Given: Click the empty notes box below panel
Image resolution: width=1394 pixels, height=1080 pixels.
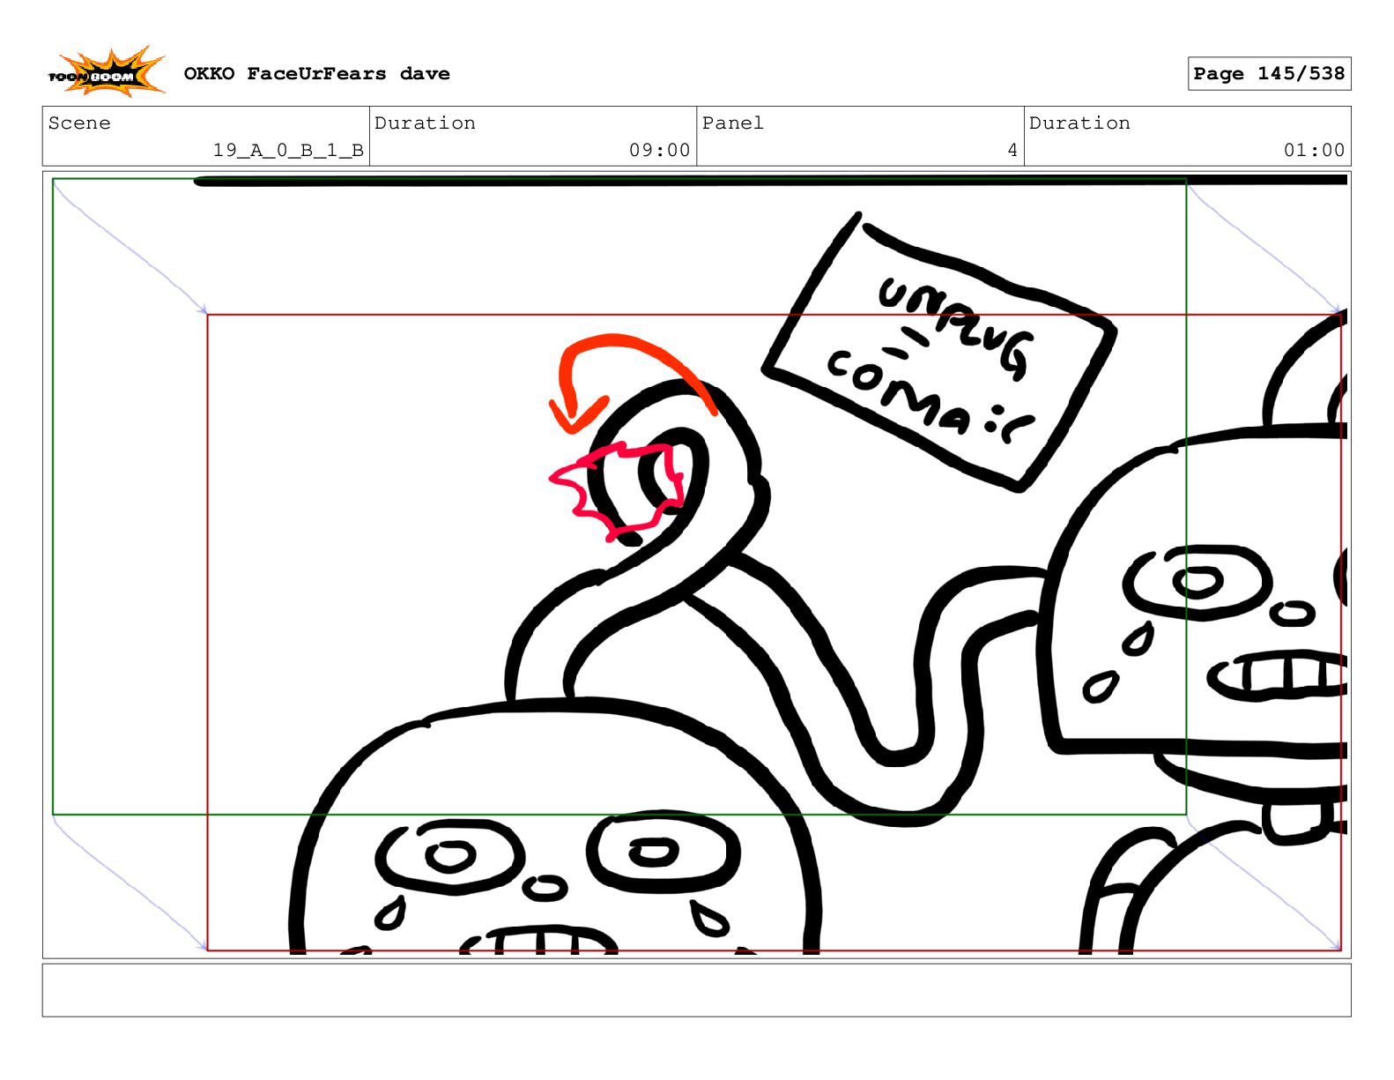Looking at the screenshot, I should tap(696, 990).
